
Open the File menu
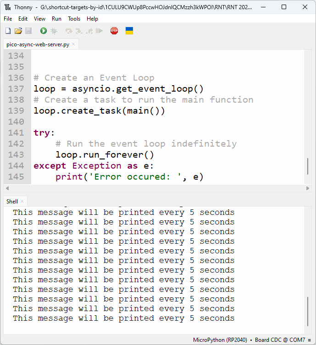click(8, 19)
